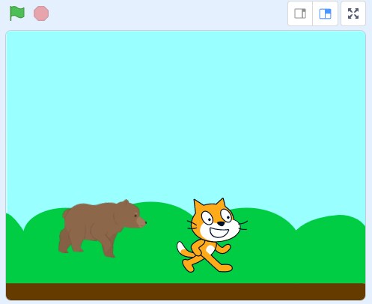Click the green flag to start the project
Viewport: 372px width, 304px height.
coord(17,13)
